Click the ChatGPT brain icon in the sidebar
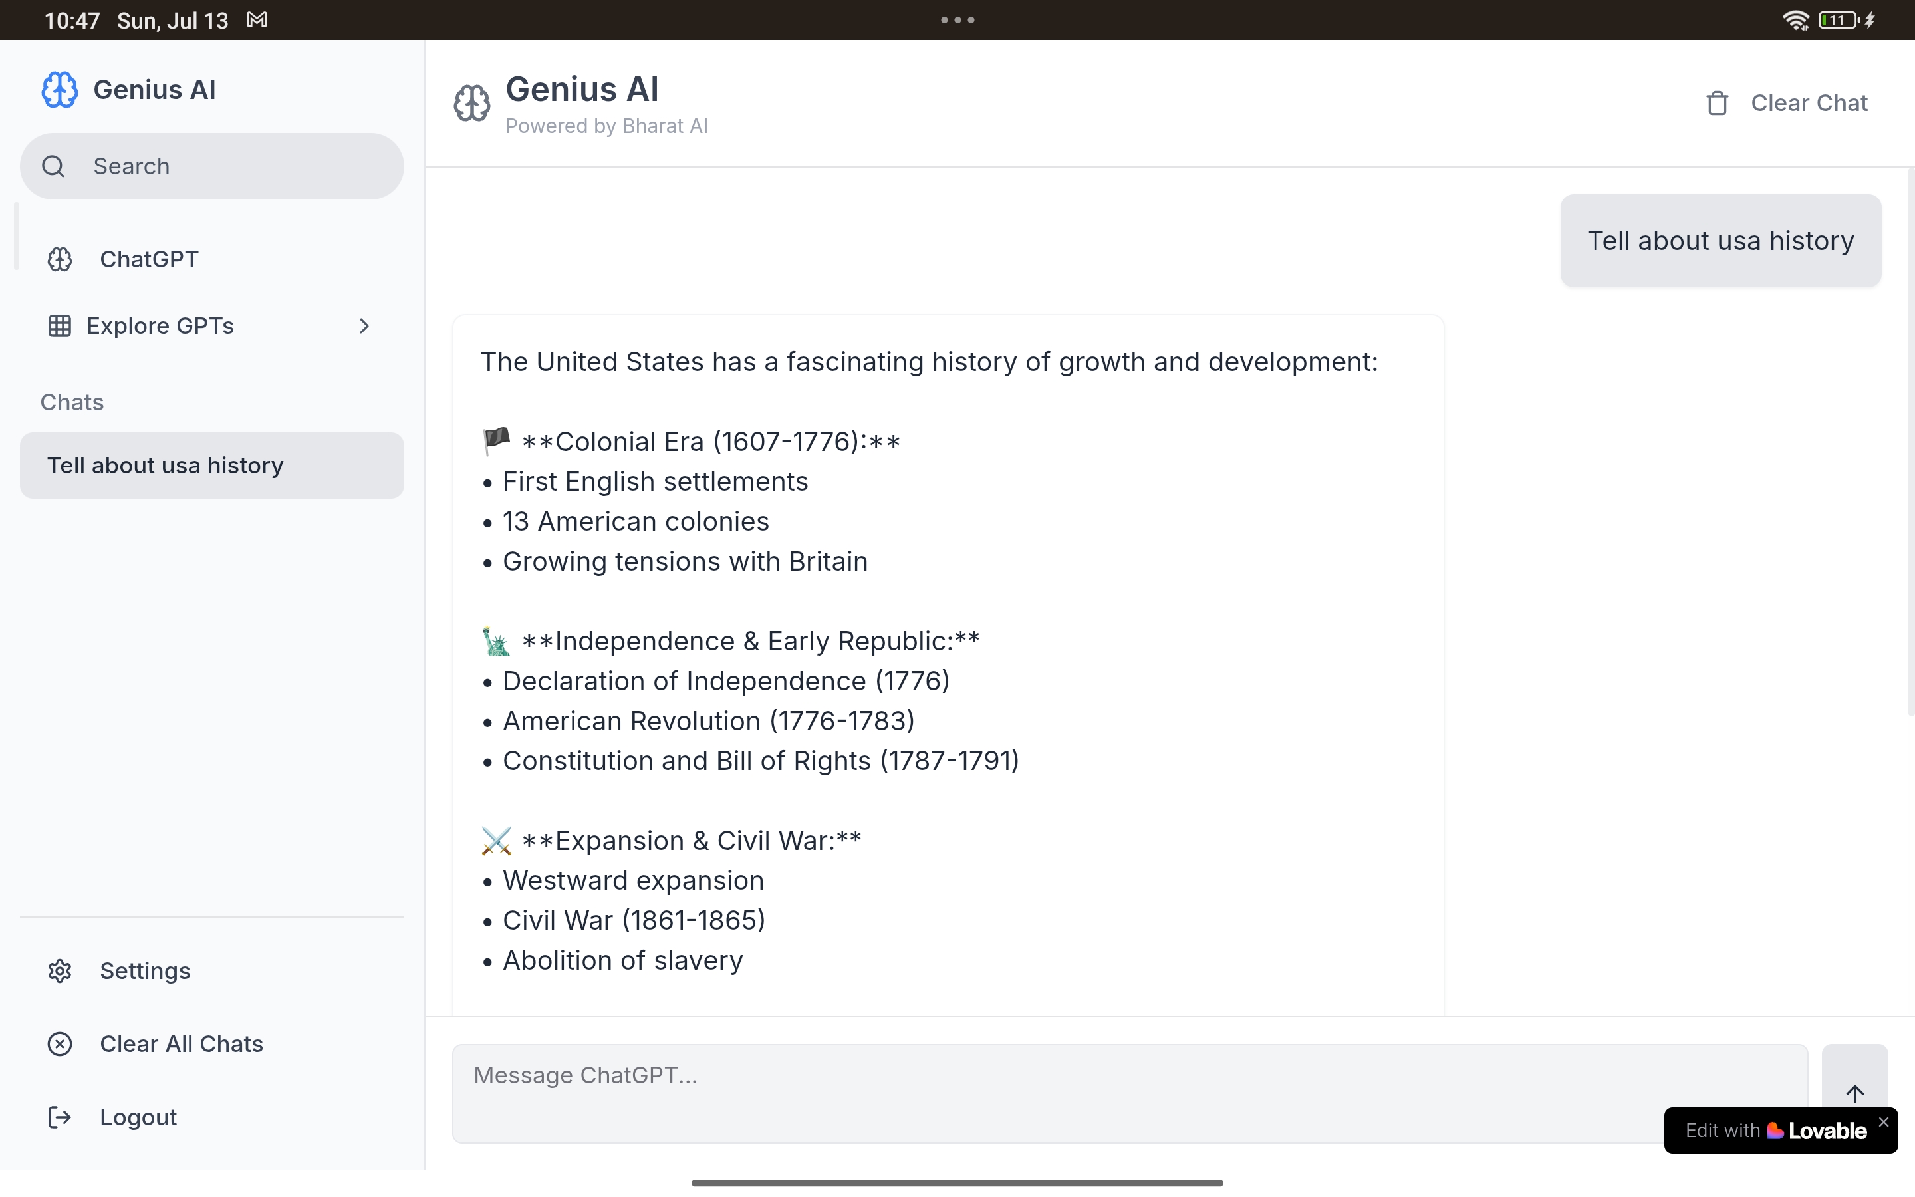Image resolution: width=1915 pixels, height=1197 pixels. coord(59,259)
